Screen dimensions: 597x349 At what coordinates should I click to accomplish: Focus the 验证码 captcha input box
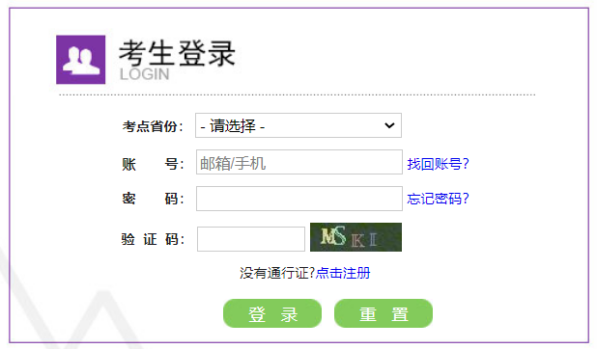point(251,239)
